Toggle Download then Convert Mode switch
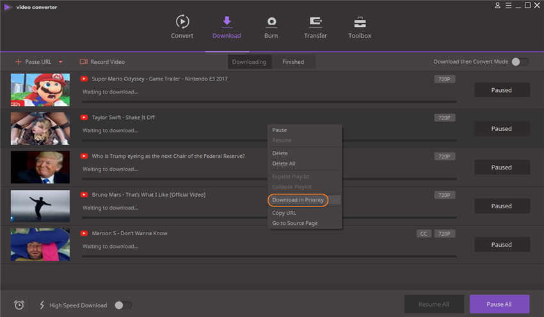 (x=520, y=61)
